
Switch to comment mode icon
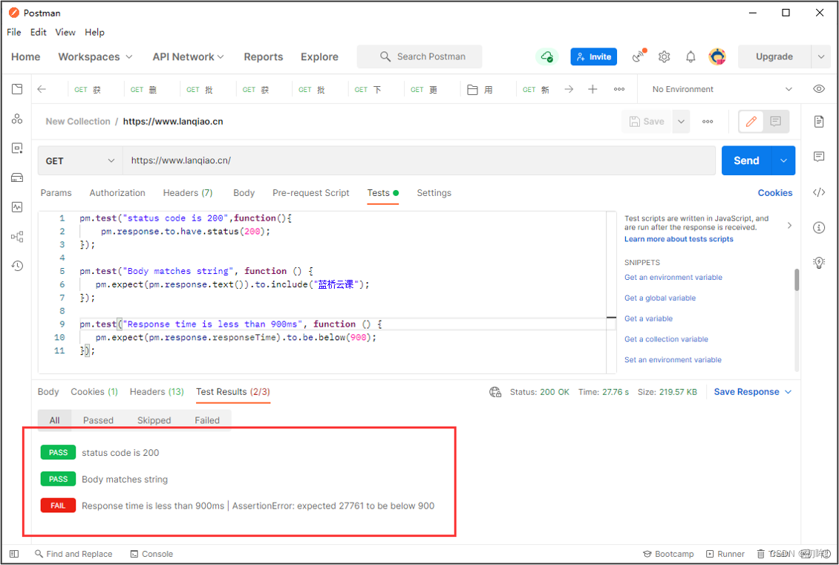click(x=776, y=122)
